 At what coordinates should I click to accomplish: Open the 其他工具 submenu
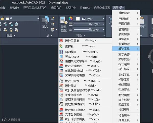[126, 120]
